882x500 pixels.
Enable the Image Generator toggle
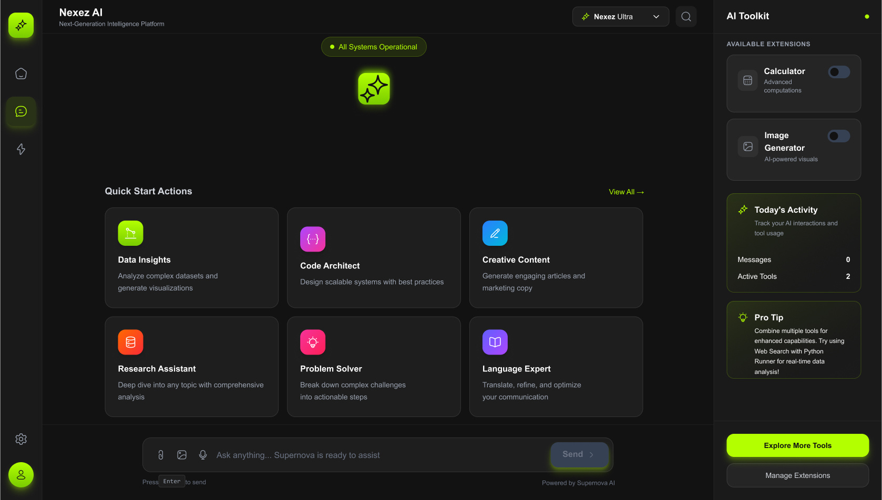[x=839, y=136]
